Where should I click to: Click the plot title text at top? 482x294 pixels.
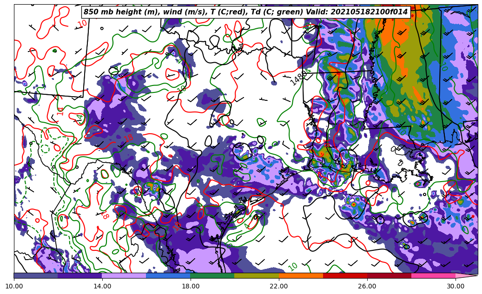245,12
